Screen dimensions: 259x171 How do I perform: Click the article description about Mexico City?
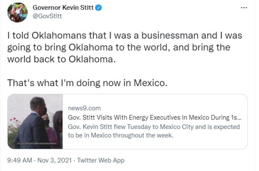154,131
